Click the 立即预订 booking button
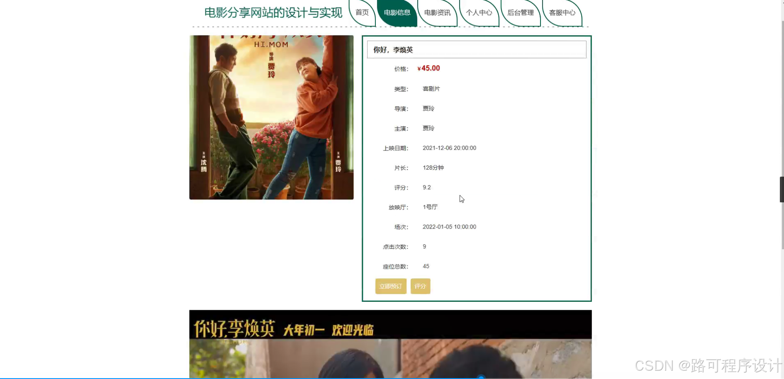The width and height of the screenshot is (784, 379). click(x=391, y=286)
